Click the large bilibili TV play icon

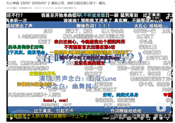pos(161,108)
